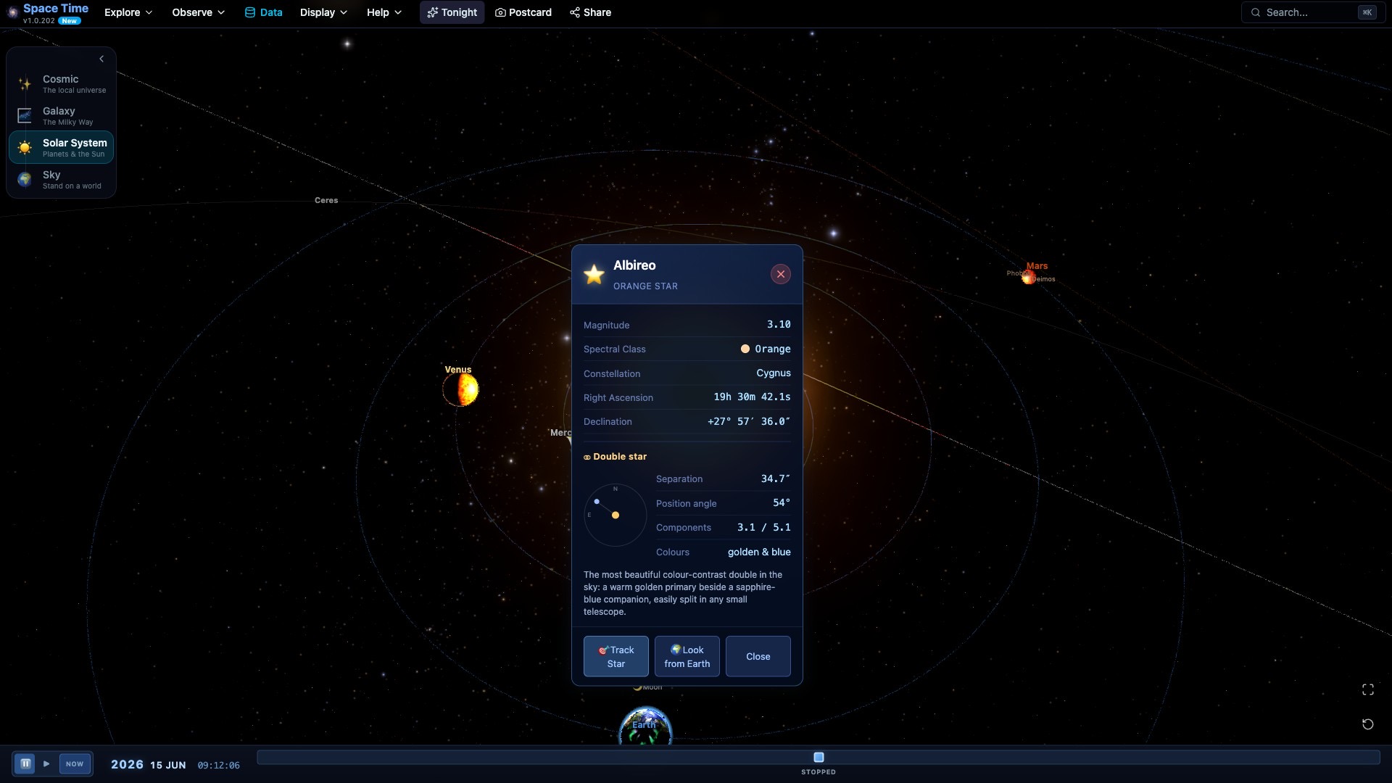Open the Observe dropdown menu

(x=198, y=12)
